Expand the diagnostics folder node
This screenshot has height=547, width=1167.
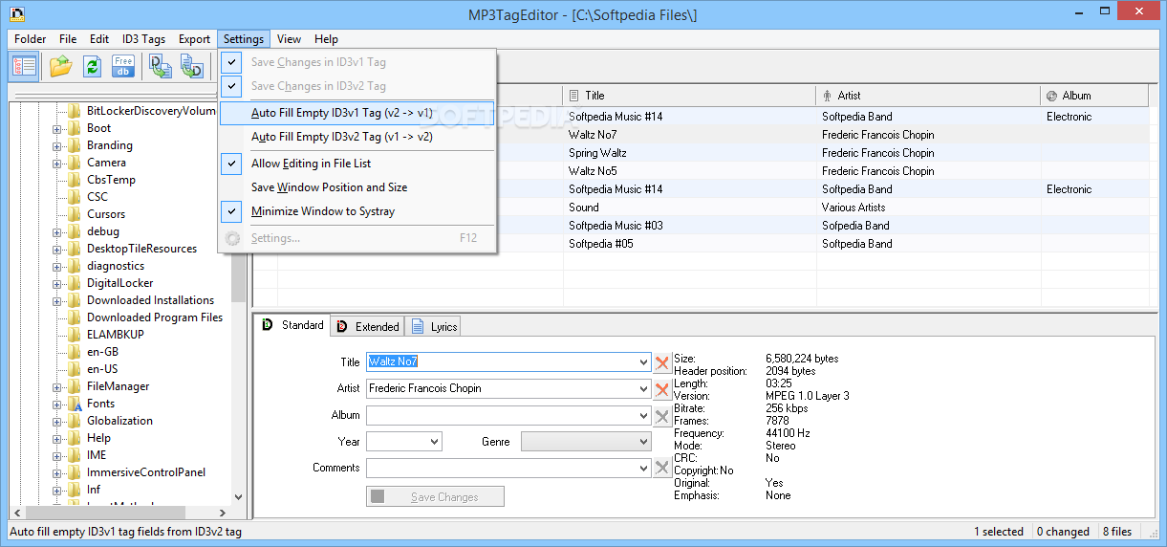pyautogui.click(x=56, y=266)
